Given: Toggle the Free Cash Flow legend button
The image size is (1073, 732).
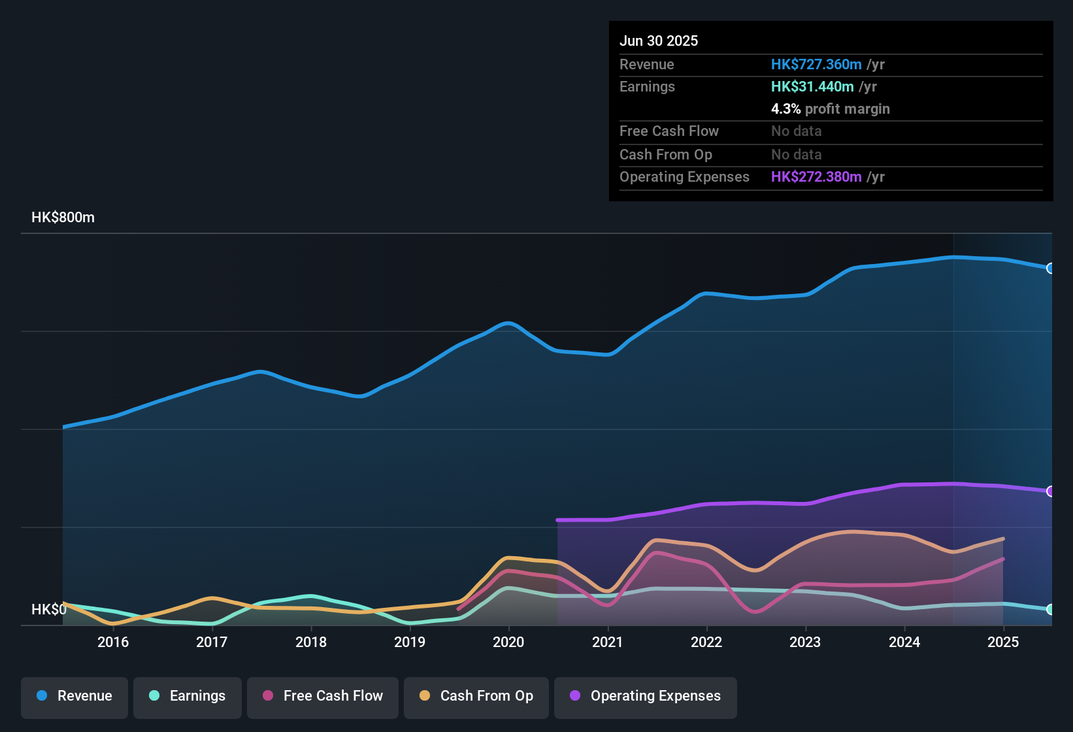Looking at the screenshot, I should pos(323,697).
